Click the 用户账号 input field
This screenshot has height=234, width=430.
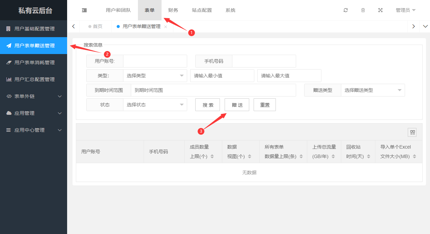coord(155,61)
